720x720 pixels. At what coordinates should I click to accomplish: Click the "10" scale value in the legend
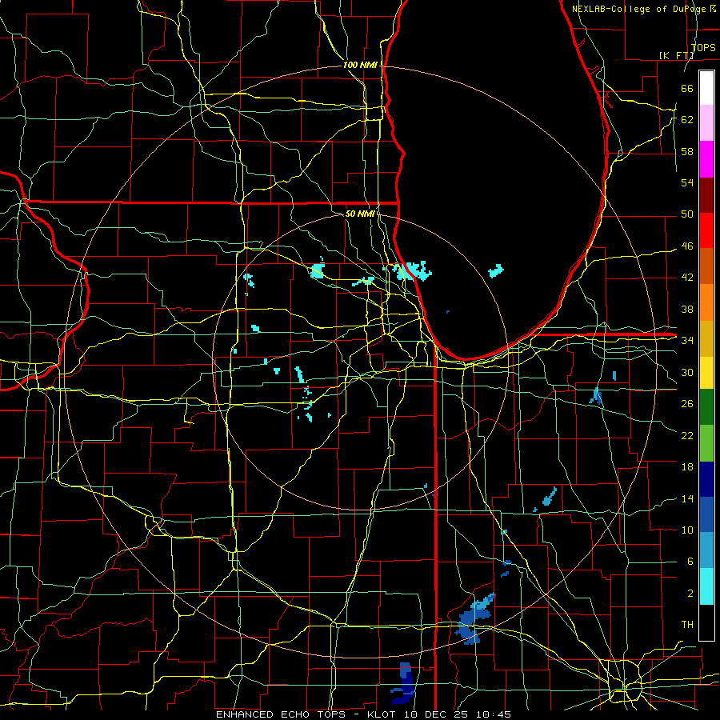tap(687, 530)
